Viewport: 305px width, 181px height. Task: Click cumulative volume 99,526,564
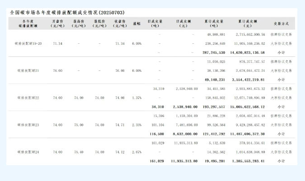(216, 125)
